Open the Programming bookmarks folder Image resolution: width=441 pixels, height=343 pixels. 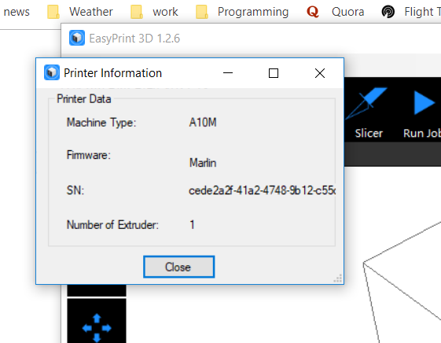point(242,12)
